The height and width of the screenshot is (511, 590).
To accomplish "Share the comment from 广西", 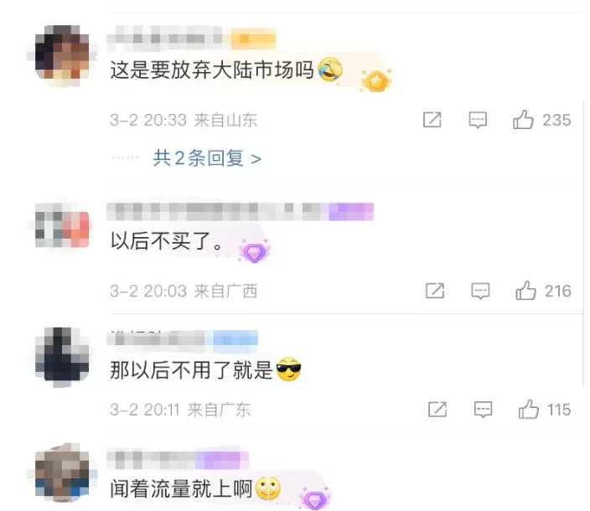I will click(435, 291).
